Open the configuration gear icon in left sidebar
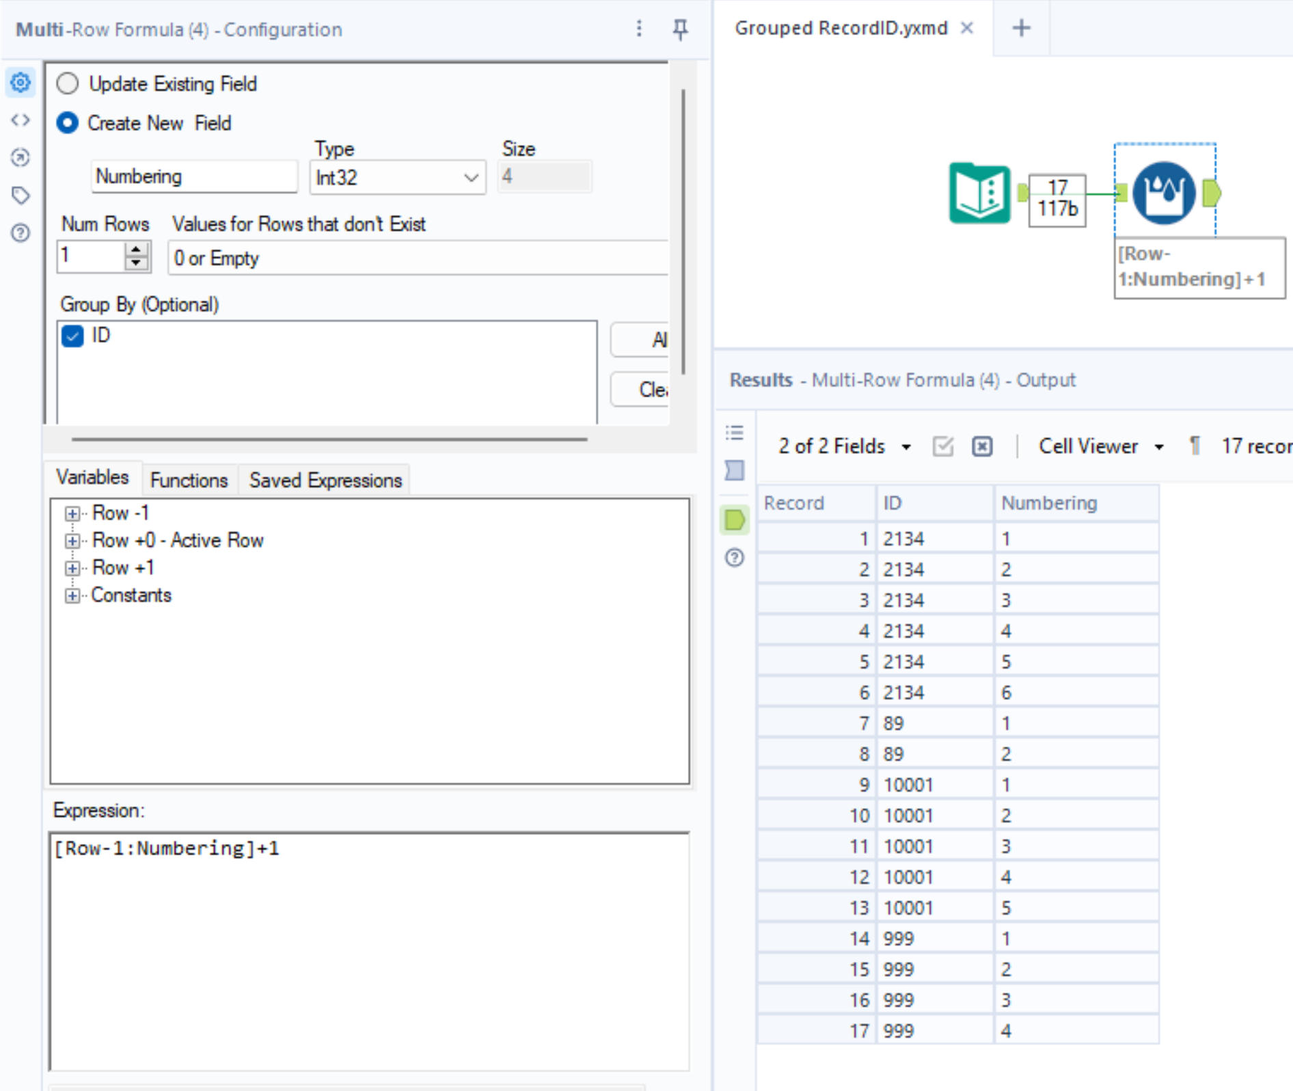The image size is (1293, 1091). (21, 83)
